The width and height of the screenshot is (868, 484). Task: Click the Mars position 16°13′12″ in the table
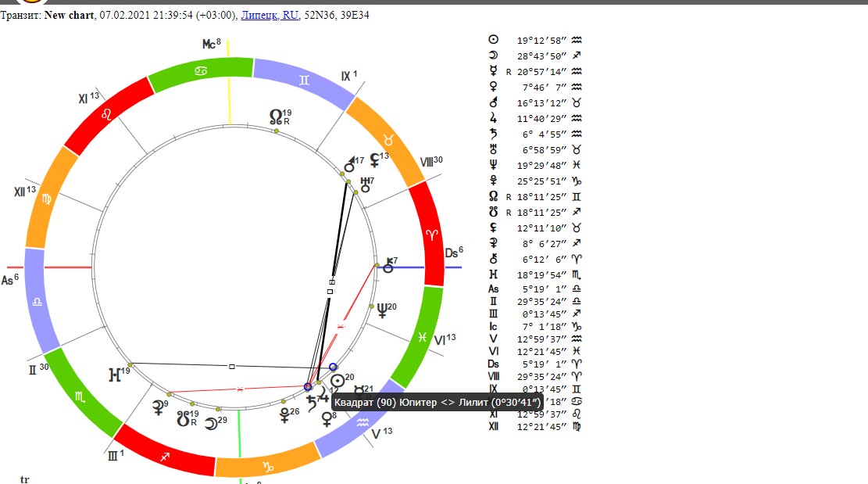point(541,103)
